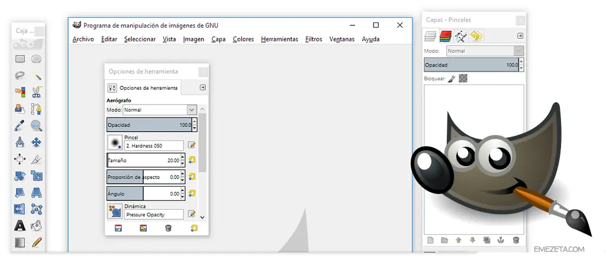Select the Measure compass tool
The height and width of the screenshot is (266, 606).
(x=20, y=142)
